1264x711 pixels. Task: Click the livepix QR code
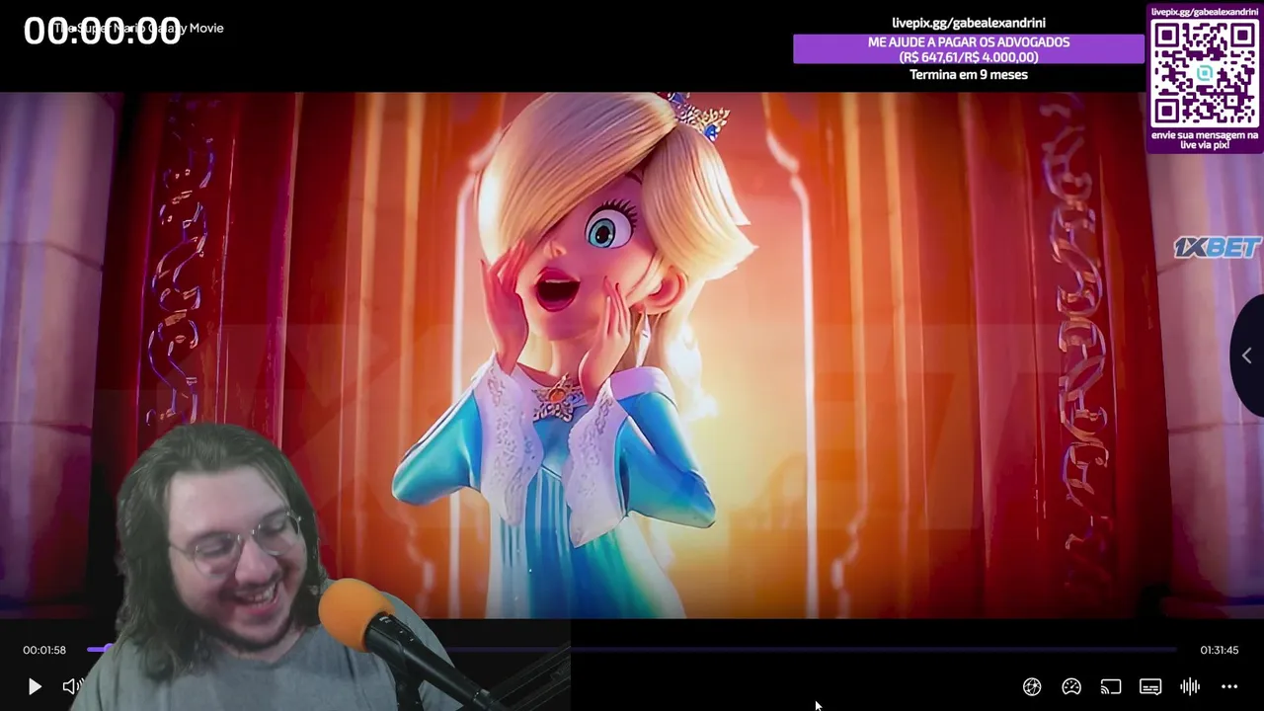coord(1205,73)
